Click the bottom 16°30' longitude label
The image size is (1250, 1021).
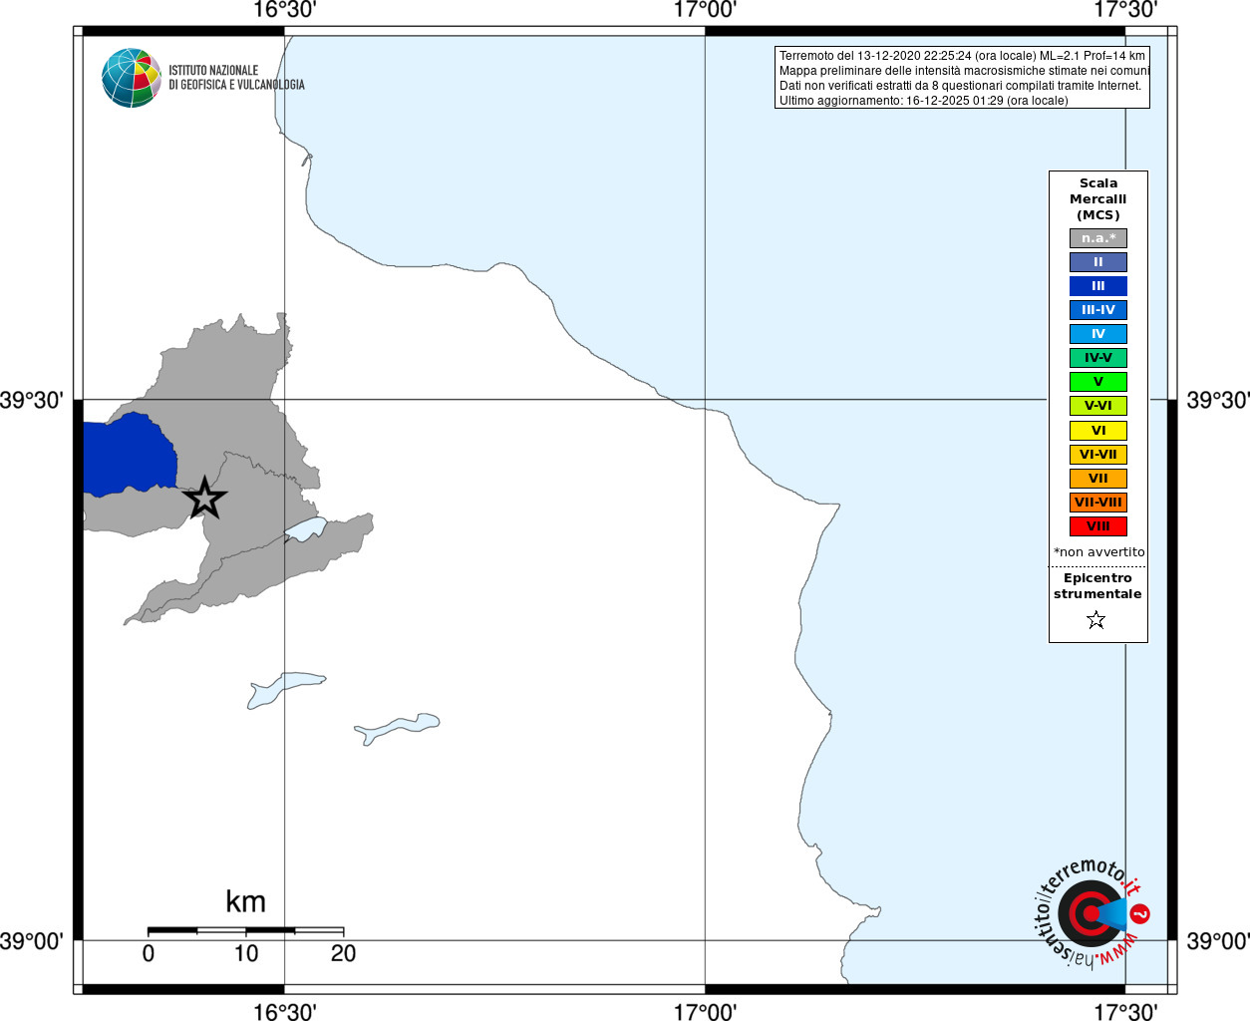(284, 1011)
